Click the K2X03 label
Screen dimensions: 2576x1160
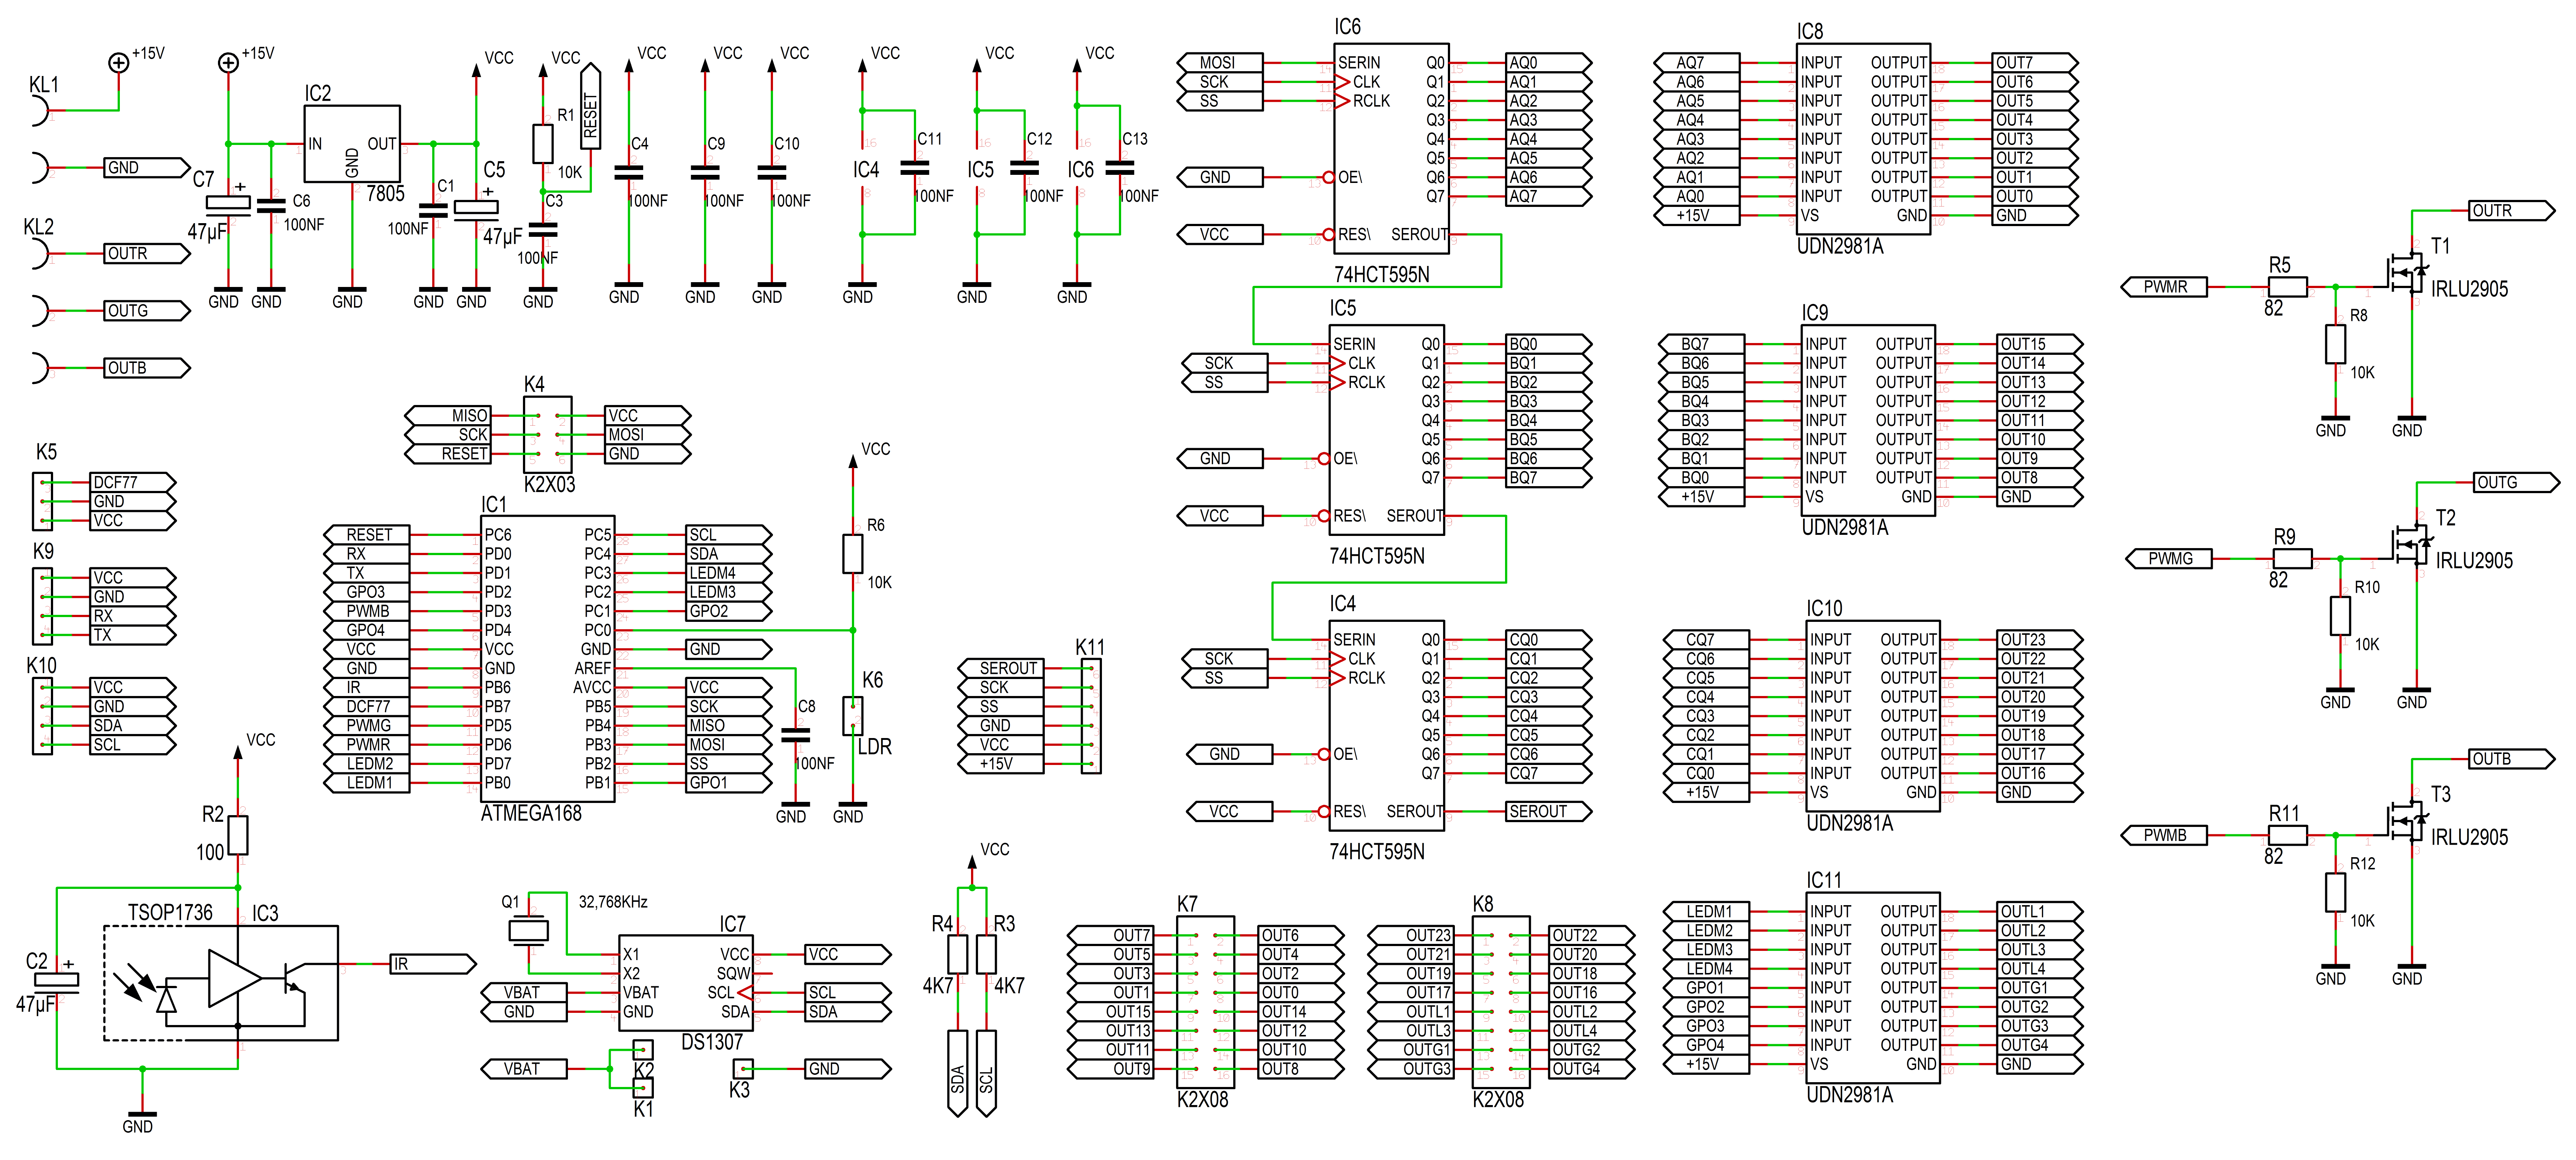[549, 485]
